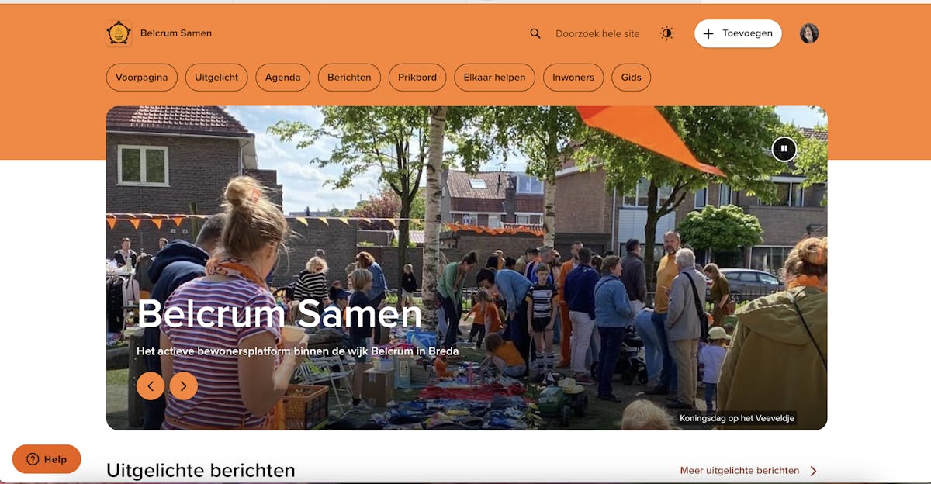Open the user profile avatar

click(809, 33)
